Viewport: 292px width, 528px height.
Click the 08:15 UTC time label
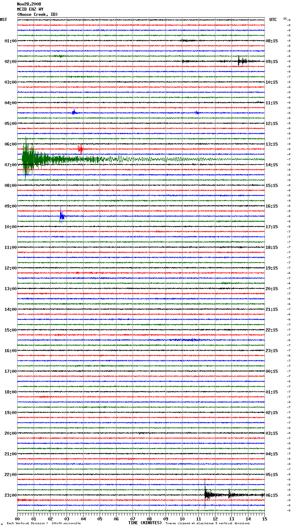[x=272, y=41]
